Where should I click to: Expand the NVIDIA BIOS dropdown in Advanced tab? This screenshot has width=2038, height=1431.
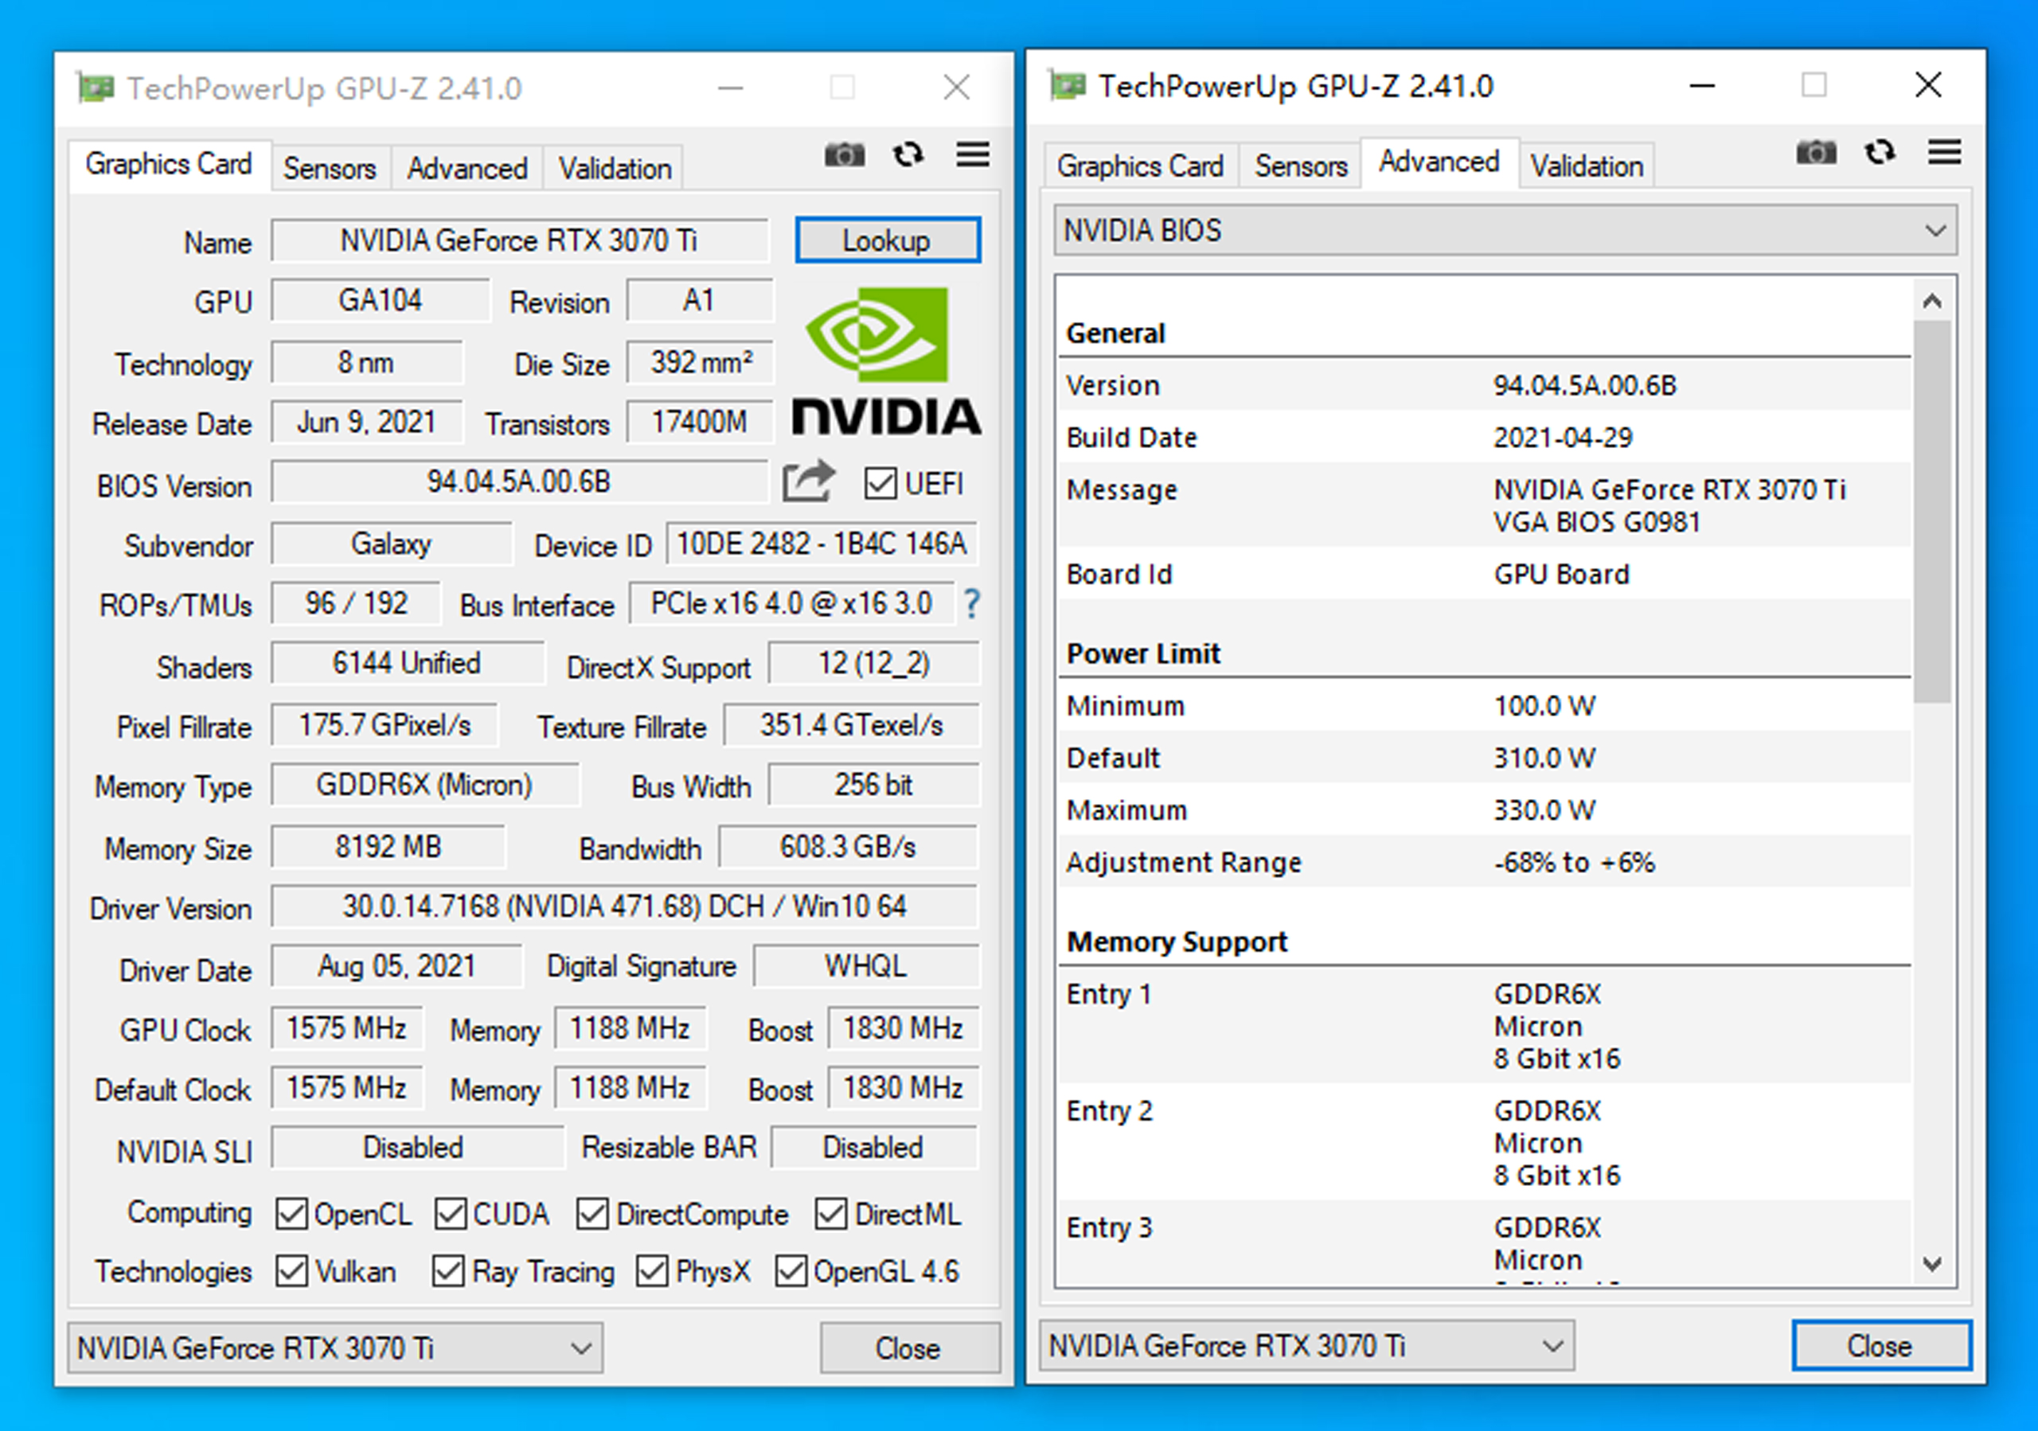[x=1935, y=230]
